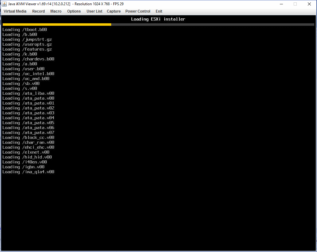Click the line 'Loading /ata_pata.v03'
The height and width of the screenshot is (252, 317).
tap(28, 113)
